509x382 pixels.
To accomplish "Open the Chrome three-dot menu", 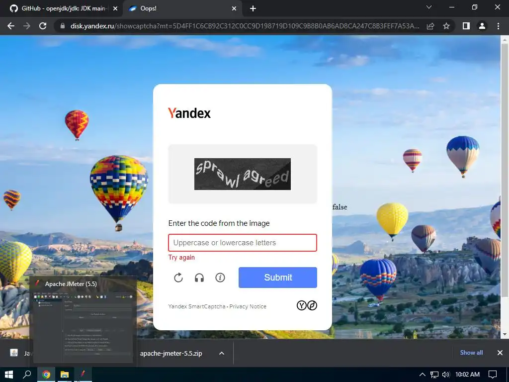I will click(498, 26).
